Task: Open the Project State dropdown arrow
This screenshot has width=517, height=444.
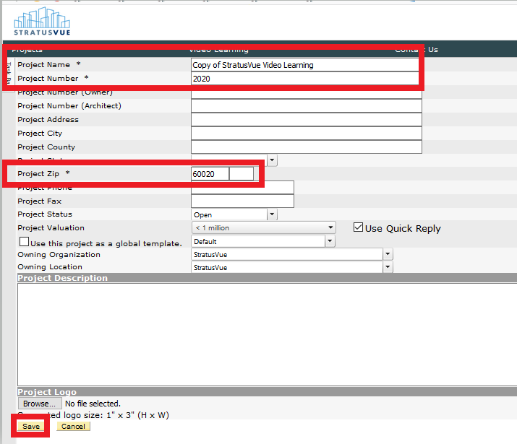Action: (x=272, y=160)
